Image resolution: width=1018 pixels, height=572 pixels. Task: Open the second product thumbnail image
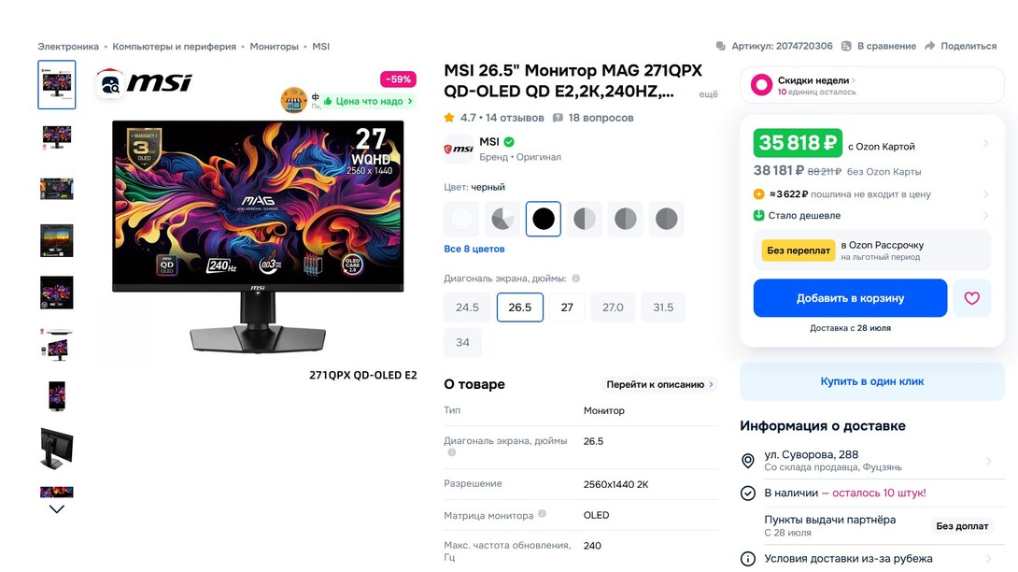click(57, 137)
